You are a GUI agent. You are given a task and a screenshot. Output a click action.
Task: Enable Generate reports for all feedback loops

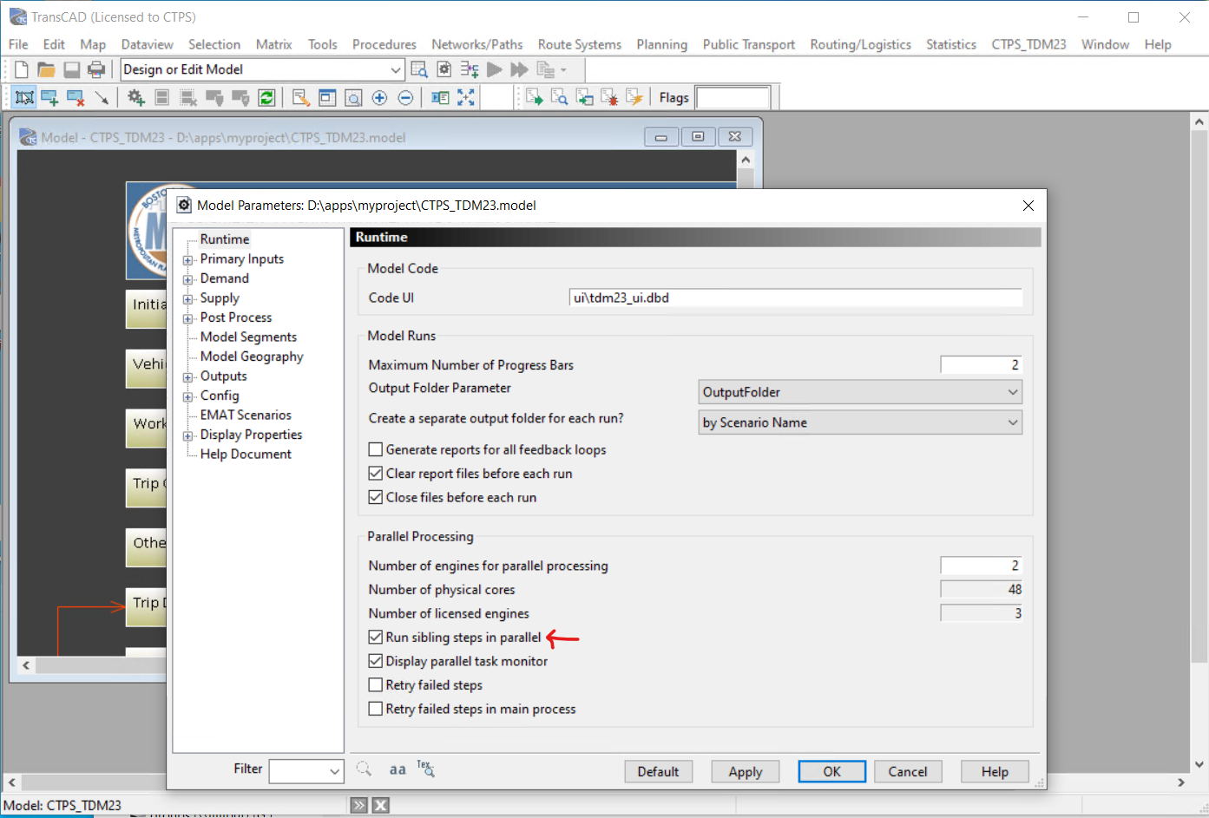pyautogui.click(x=376, y=449)
